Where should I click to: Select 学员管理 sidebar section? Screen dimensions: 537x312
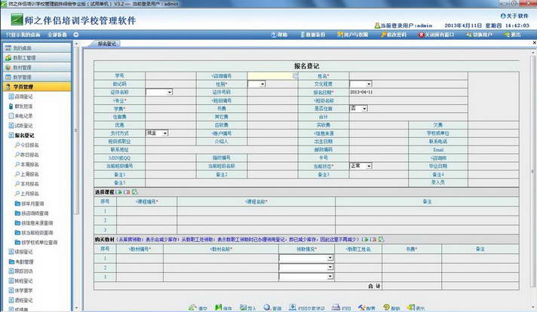(37, 87)
